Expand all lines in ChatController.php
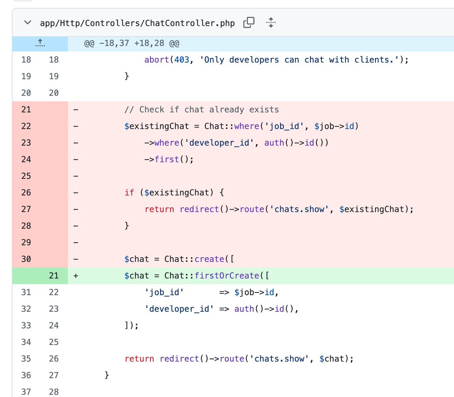This screenshot has height=397, width=454. point(271,23)
